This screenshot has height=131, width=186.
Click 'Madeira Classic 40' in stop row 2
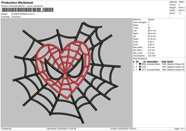tap(176, 67)
